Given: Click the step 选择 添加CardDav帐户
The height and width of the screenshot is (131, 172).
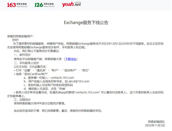Looking at the screenshot, I should coord(31,74).
